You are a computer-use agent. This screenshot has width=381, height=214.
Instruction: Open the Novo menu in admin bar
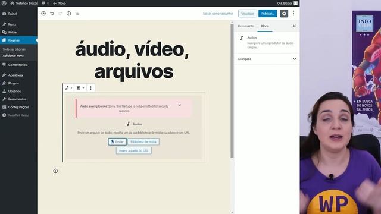60,4
